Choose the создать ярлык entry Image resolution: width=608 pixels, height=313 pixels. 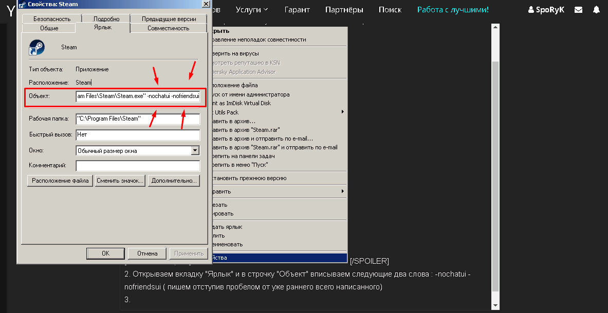click(279, 227)
